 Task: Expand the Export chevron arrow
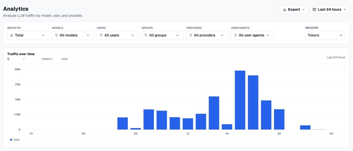click(x=304, y=9)
